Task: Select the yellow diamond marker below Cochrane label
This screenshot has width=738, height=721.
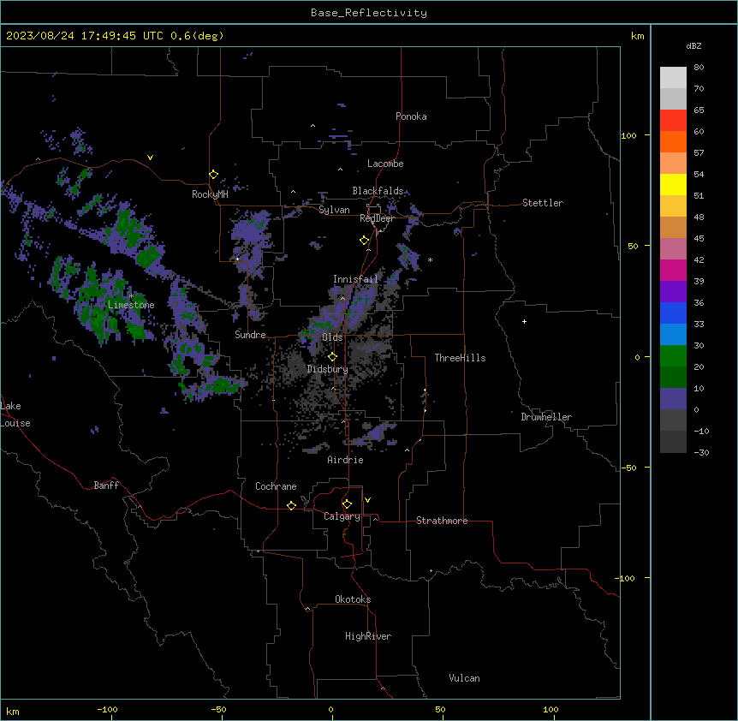Action: point(291,506)
